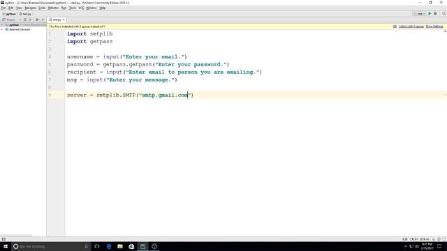
Task: Show hidden system tray icons
Action: 406,246
